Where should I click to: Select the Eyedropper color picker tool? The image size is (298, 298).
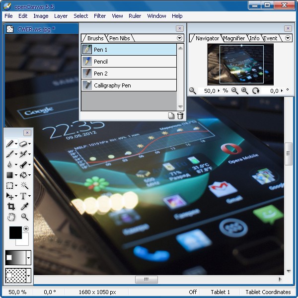(x=24, y=207)
